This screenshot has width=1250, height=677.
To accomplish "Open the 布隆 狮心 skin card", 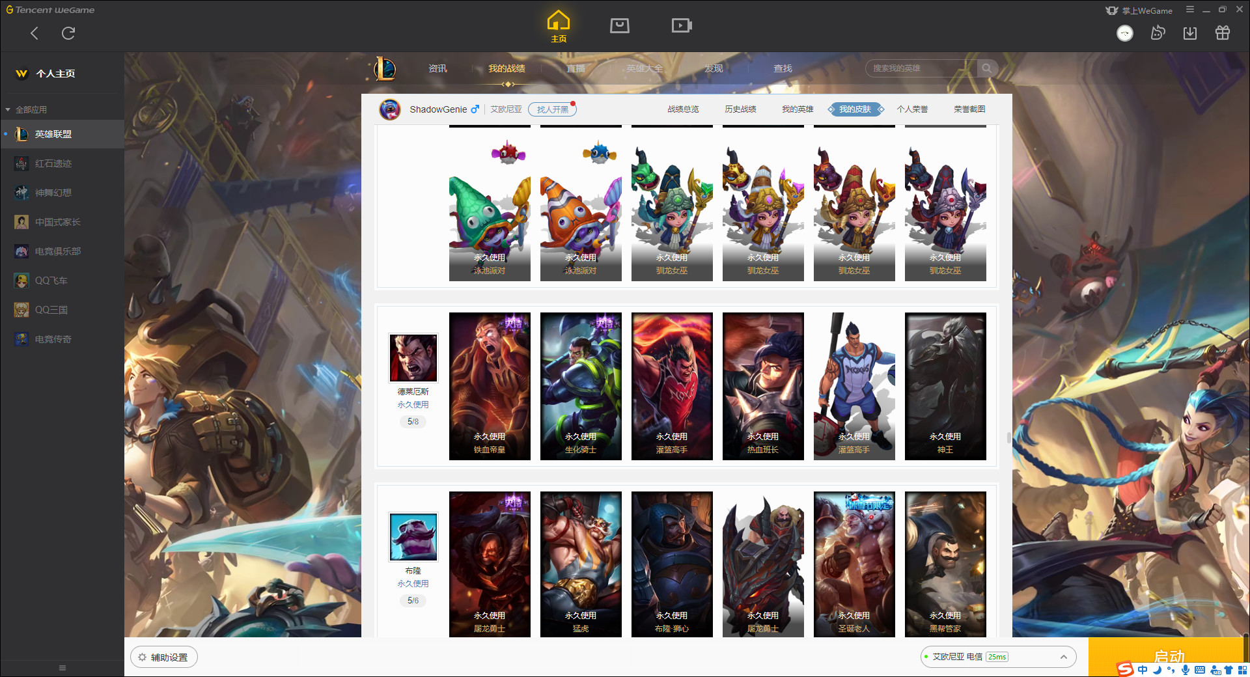I will (672, 564).
